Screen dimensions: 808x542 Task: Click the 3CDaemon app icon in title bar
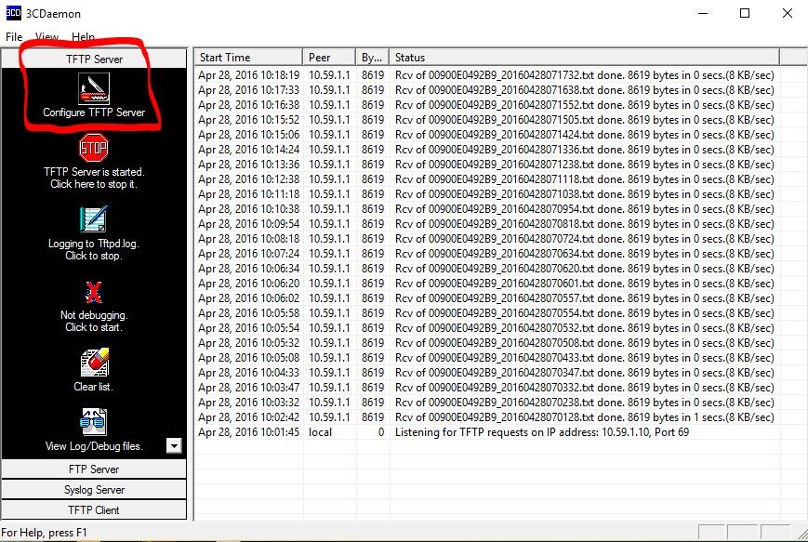tap(13, 13)
